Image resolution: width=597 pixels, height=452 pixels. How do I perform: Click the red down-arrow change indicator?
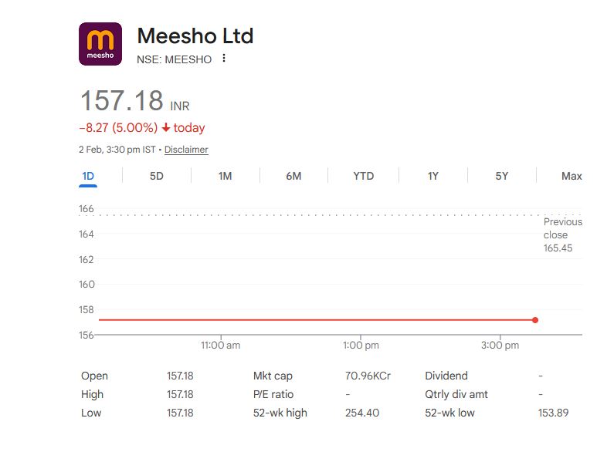[165, 128]
